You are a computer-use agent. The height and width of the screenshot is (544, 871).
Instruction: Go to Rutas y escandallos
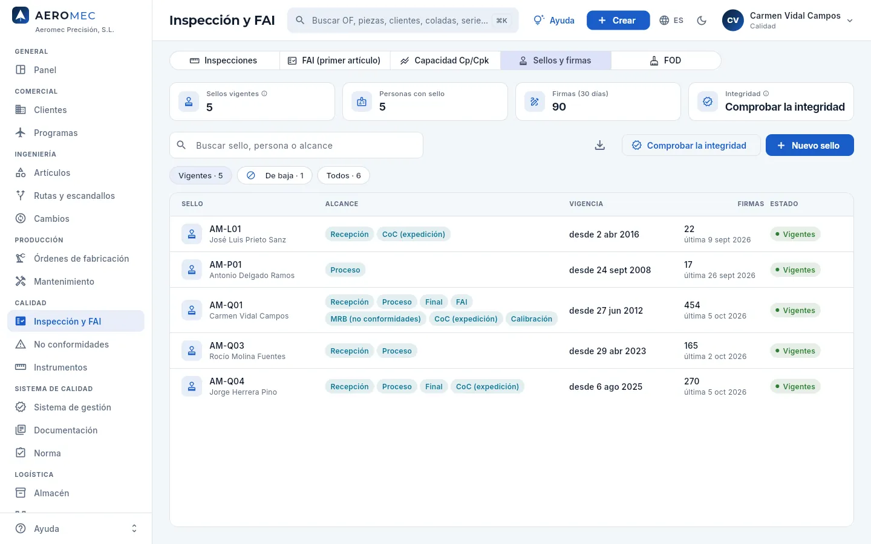point(76,196)
